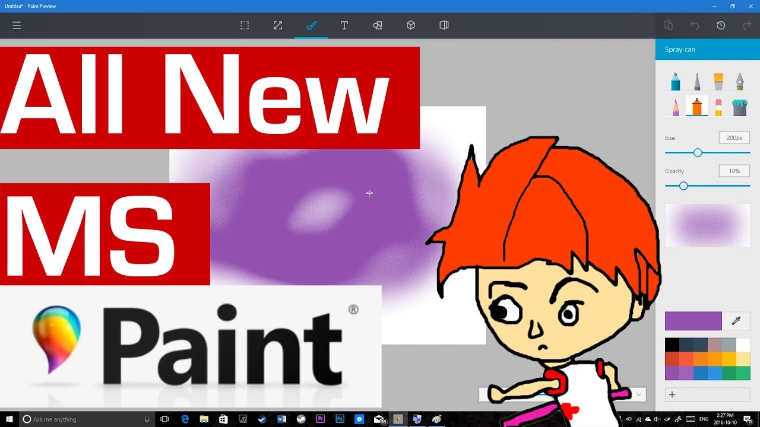This screenshot has width=760, height=427.
Task: Click the spray brush stroke preview
Action: point(707,225)
